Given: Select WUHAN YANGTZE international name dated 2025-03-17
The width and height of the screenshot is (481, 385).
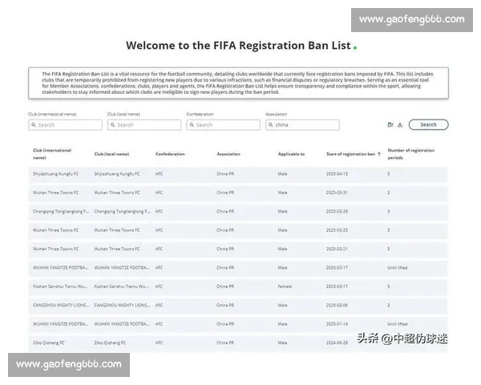Looking at the screenshot, I should [60, 268].
